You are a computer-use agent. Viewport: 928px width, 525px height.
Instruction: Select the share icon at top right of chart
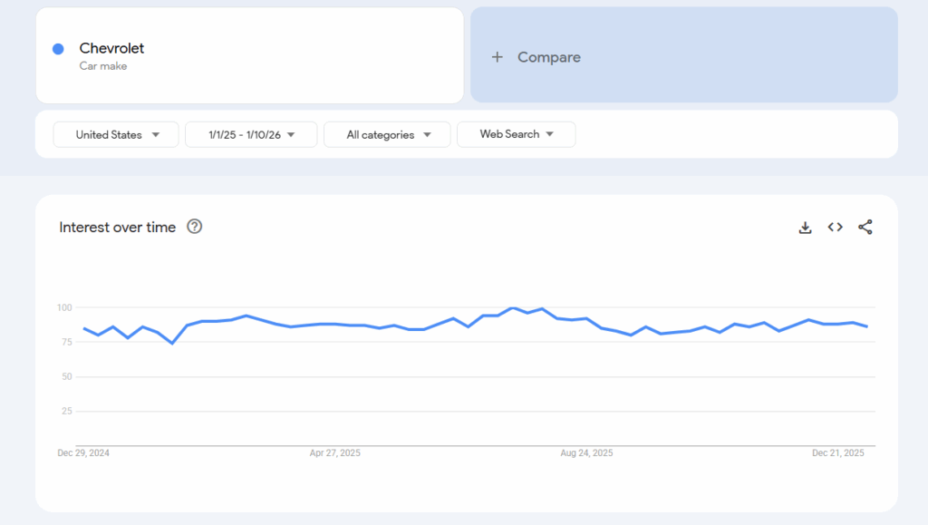[x=865, y=228]
